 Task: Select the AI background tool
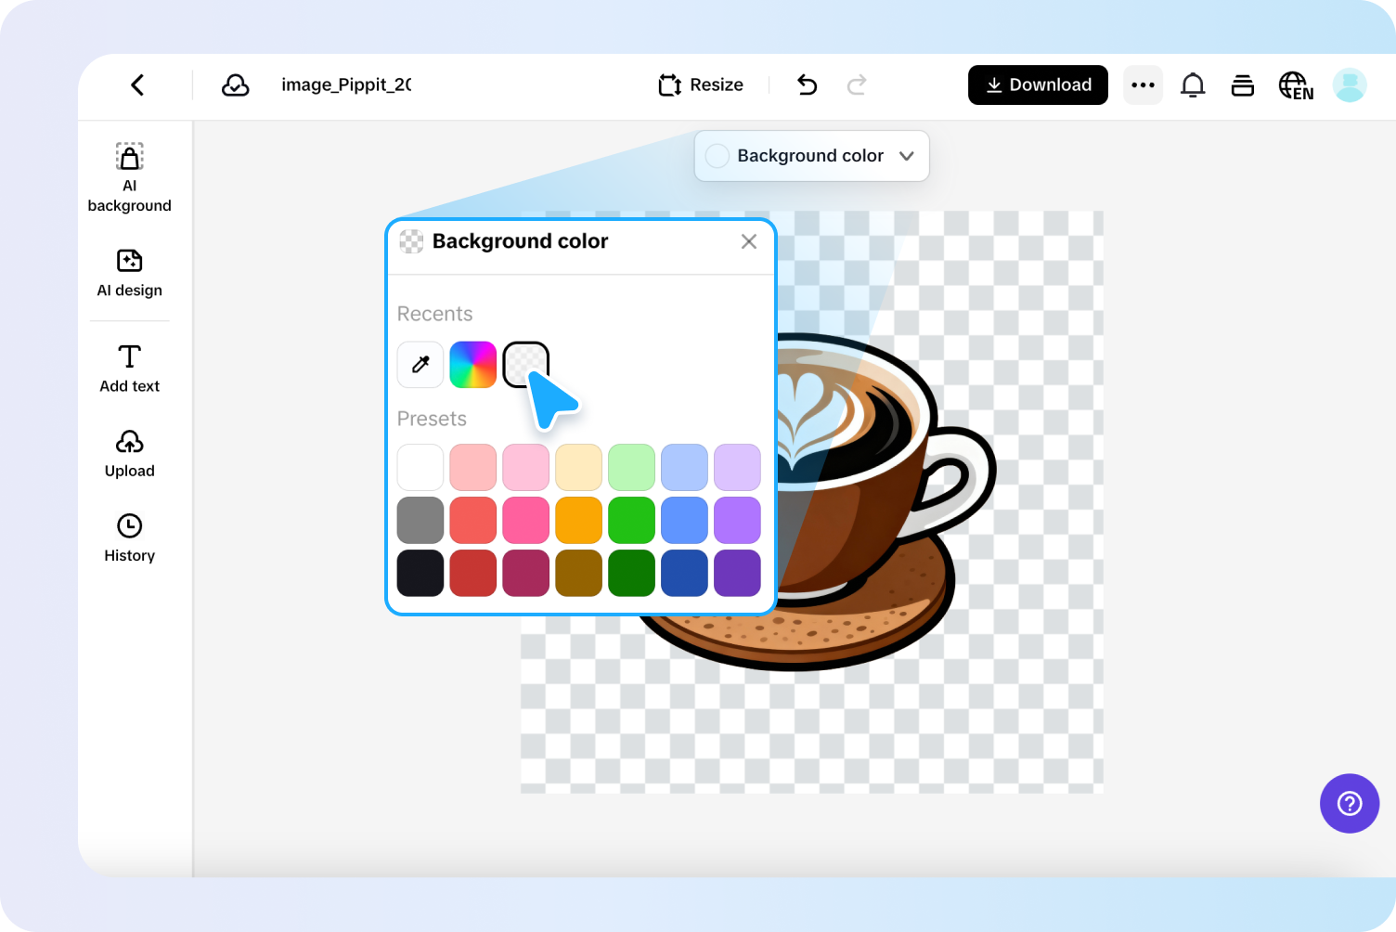tap(129, 176)
